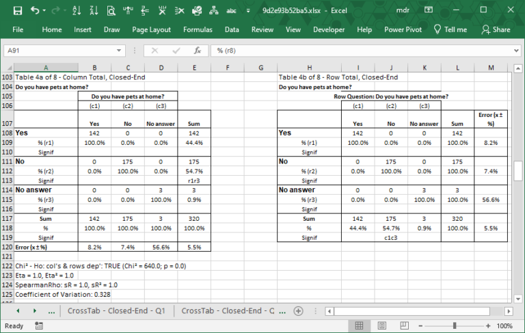
Task: Click the formula bar input field
Action: coord(355,51)
